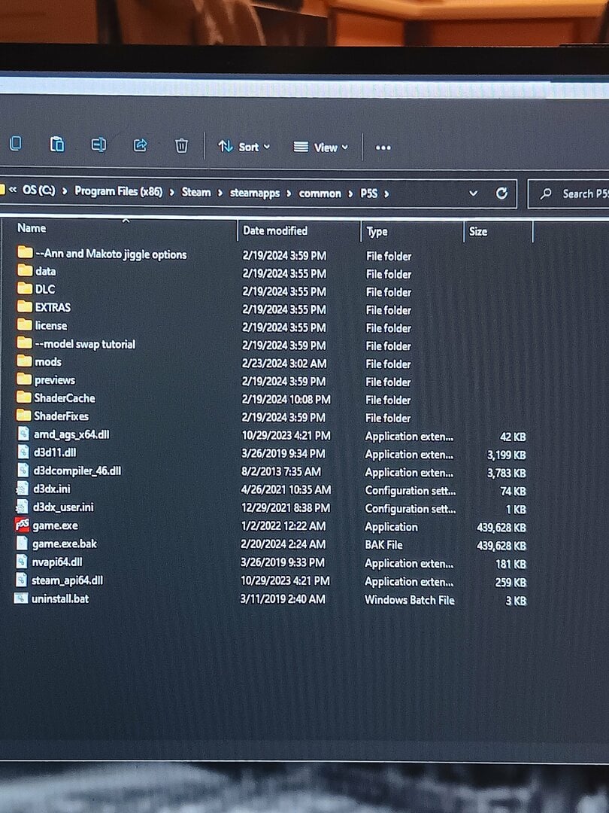Click the Rename icon in toolbar
This screenshot has height=813, width=609.
tap(98, 145)
